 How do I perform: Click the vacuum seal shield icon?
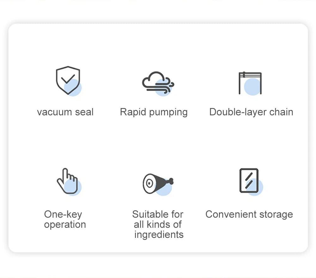coord(68,80)
